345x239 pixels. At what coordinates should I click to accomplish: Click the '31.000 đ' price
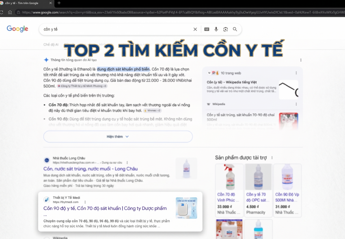282,207
